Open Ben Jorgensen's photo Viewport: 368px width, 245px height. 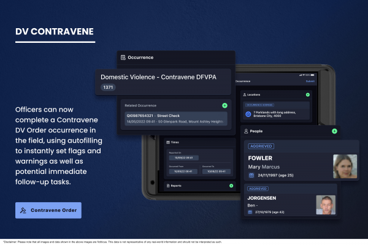[x=325, y=205]
